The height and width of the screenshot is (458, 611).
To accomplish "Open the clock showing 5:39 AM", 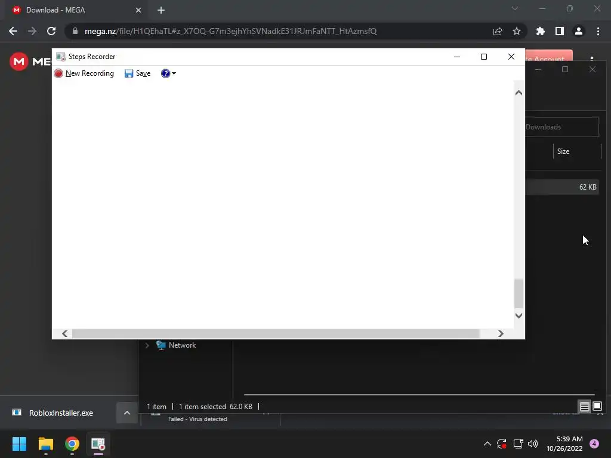I will (x=565, y=444).
